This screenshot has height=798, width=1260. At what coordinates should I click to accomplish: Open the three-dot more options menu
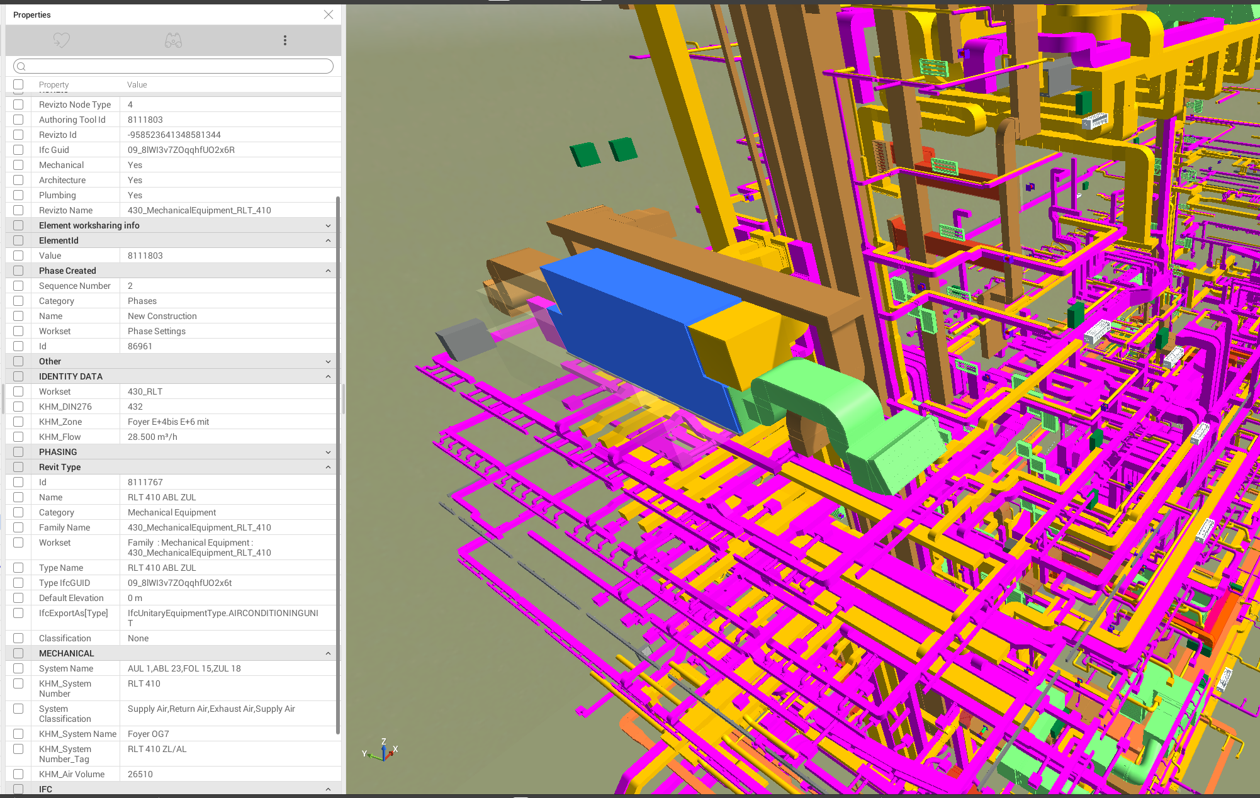(x=285, y=40)
